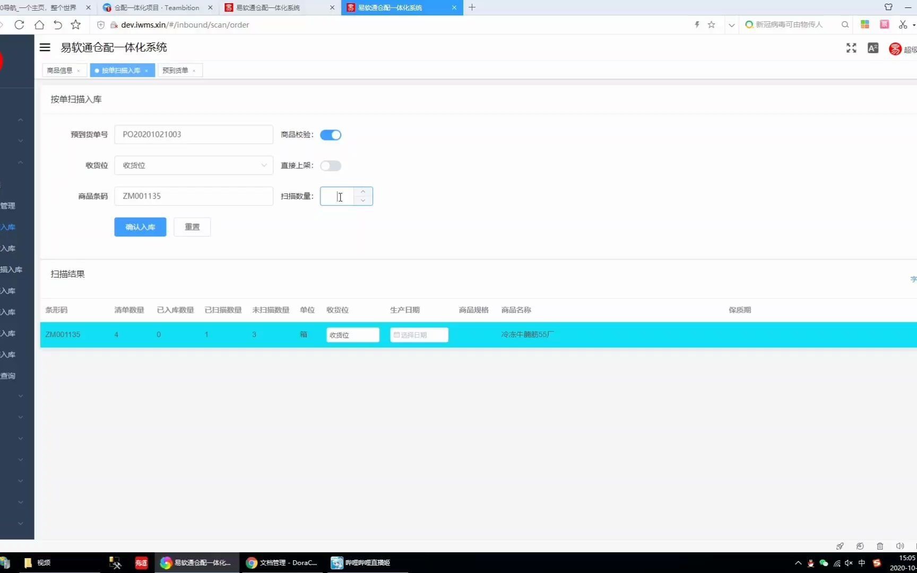Viewport: 917px width, 573px height.
Task: Close the 按单扫描入库 page tab
Action: [146, 71]
